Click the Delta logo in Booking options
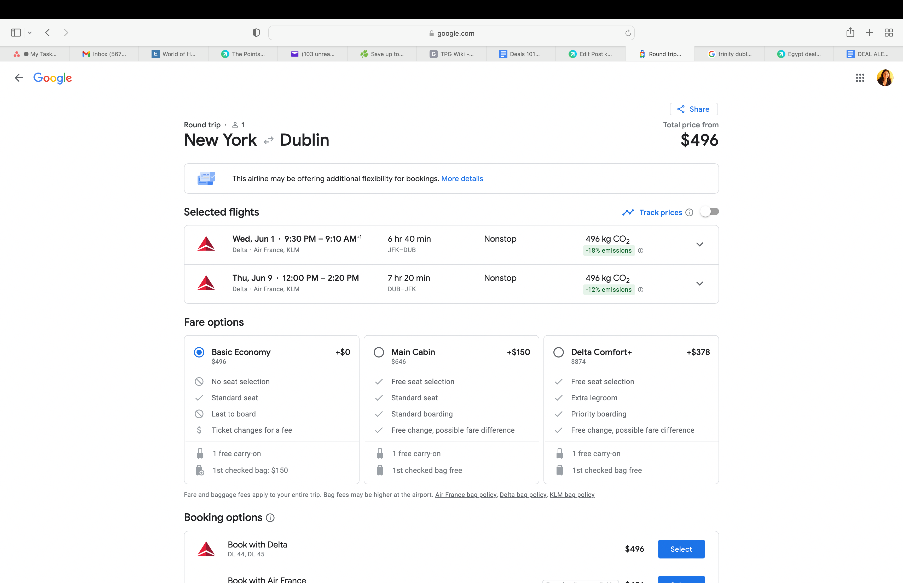903x583 pixels. click(206, 549)
